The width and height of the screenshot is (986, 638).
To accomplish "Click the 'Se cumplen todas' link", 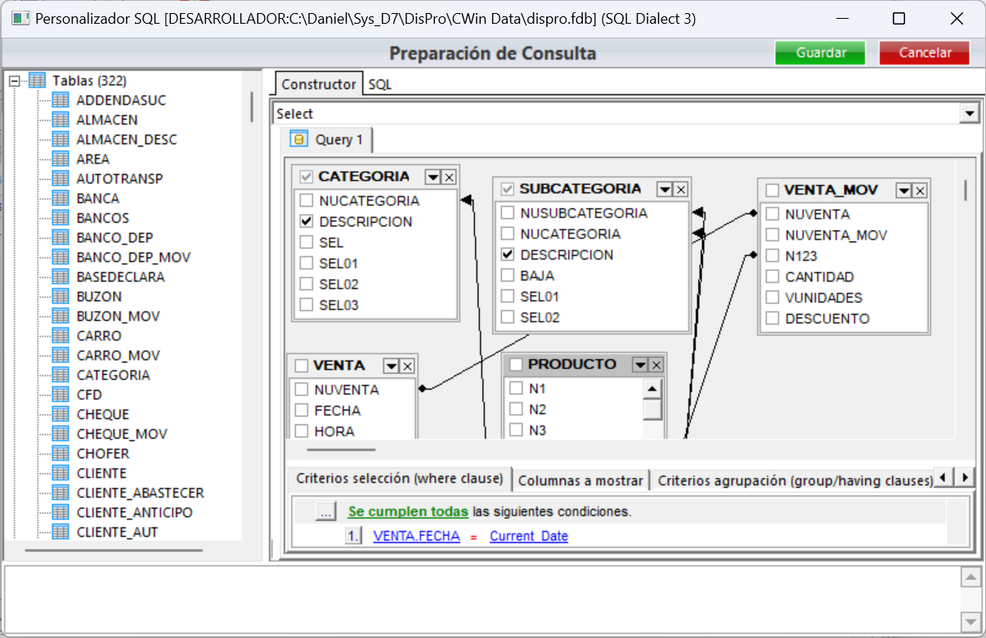I will (407, 510).
